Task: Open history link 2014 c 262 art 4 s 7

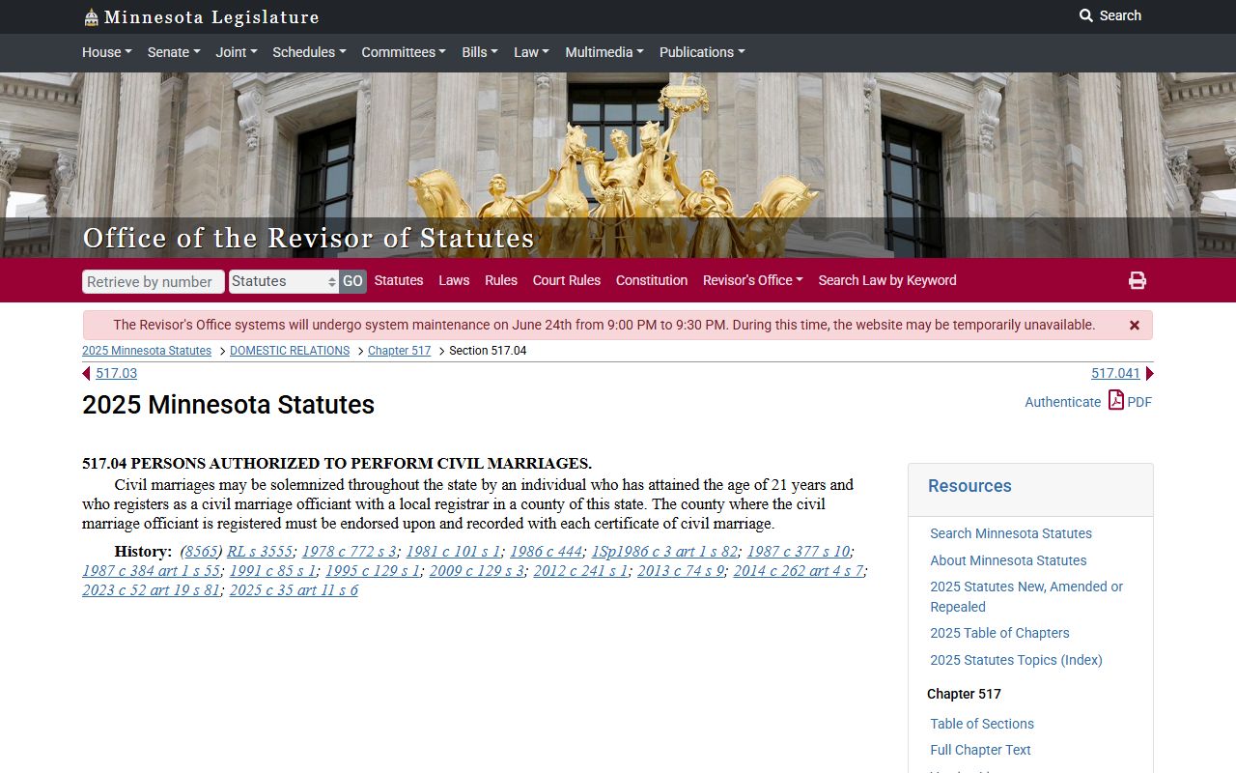Action: (799, 571)
